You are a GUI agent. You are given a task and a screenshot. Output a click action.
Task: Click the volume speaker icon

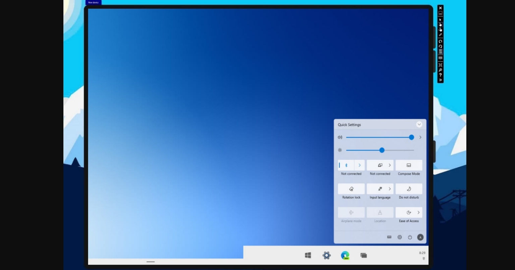(339, 137)
